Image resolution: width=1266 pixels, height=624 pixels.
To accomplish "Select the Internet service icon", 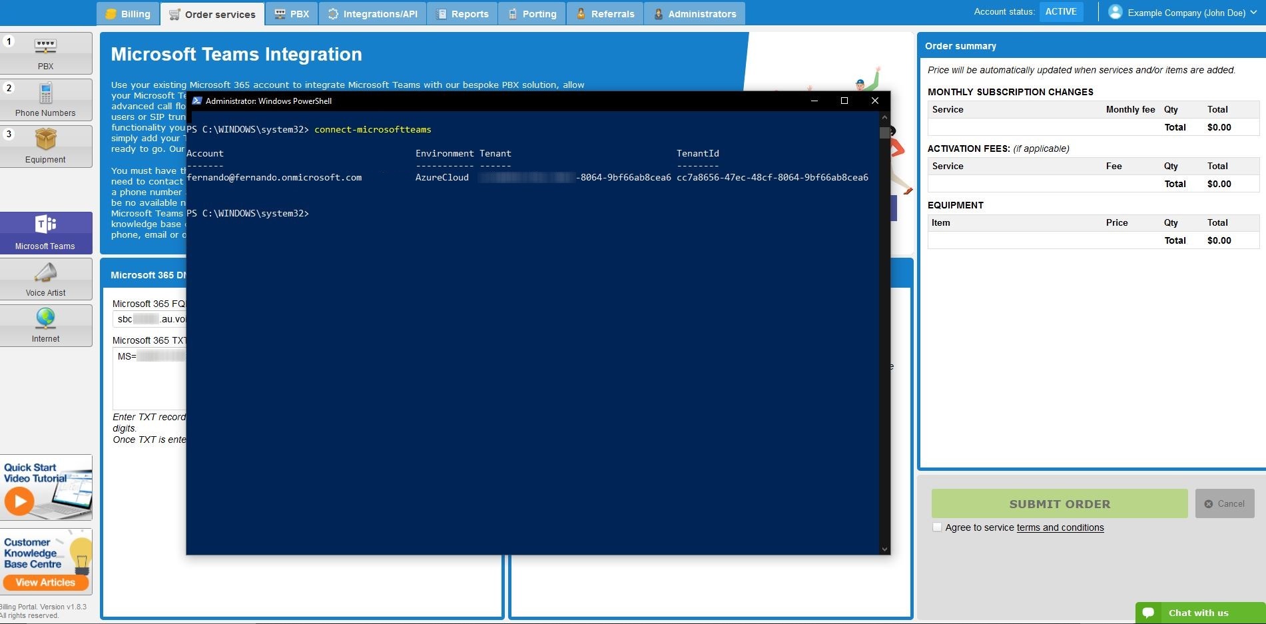I will coord(45,325).
